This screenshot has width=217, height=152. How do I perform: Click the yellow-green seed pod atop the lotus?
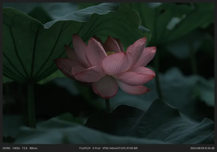pos(111,53)
